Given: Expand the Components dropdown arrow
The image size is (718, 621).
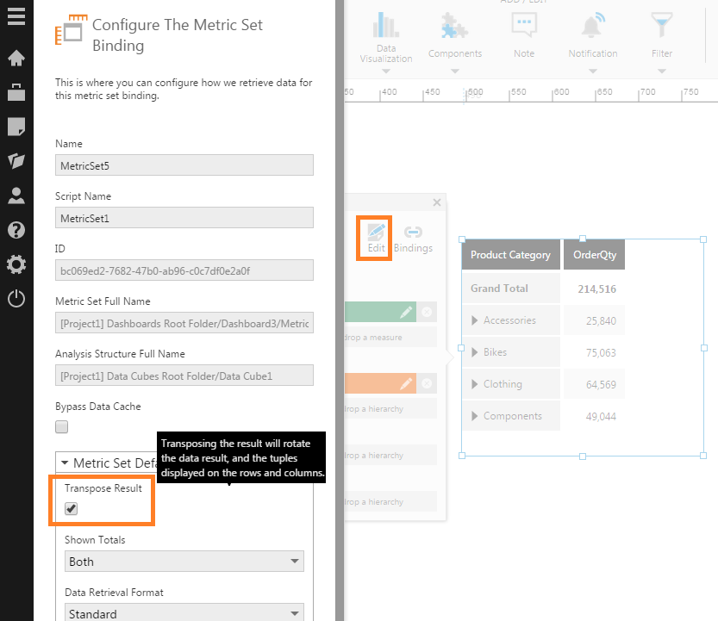Looking at the screenshot, I should pyautogui.click(x=455, y=71).
